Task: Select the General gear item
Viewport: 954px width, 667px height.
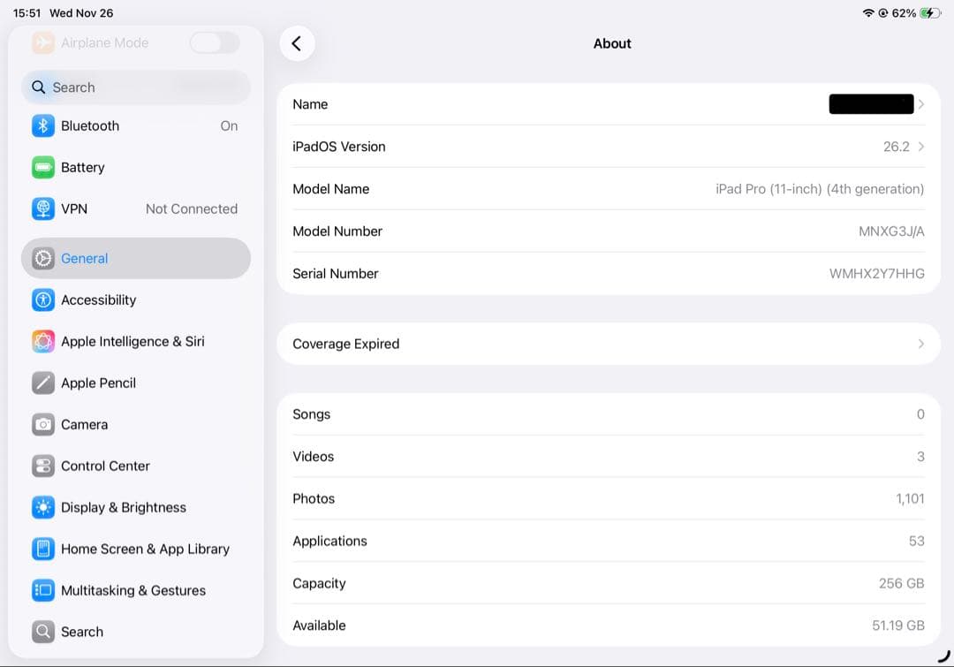Action: coord(135,258)
